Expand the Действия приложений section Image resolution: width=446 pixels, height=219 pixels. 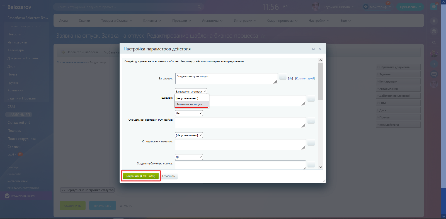(398, 96)
